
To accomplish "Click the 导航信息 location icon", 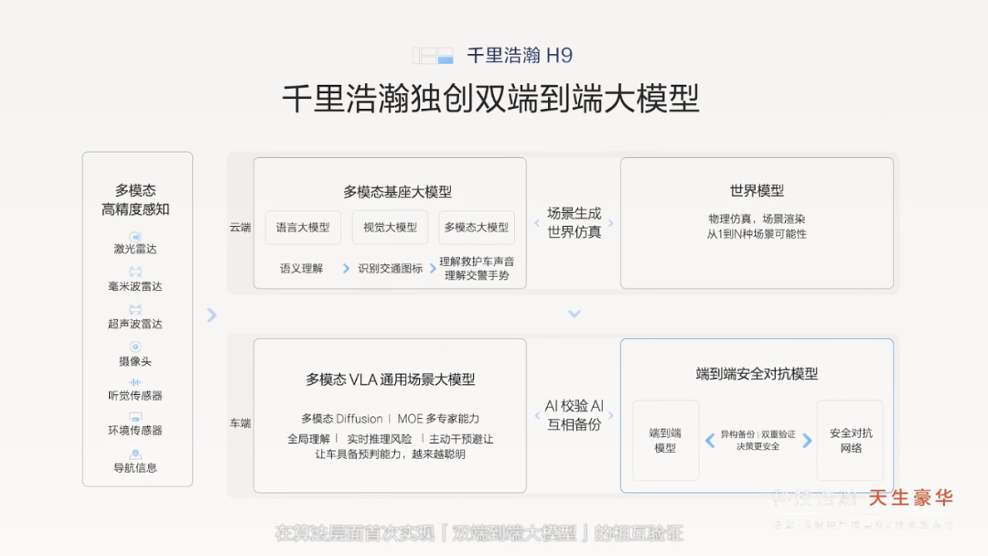I will click(x=134, y=454).
